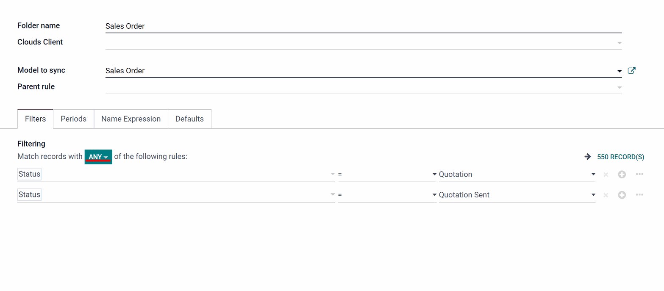The height and width of the screenshot is (291, 664).
Task: View the 550 RECORD(S) link
Action: [621, 157]
